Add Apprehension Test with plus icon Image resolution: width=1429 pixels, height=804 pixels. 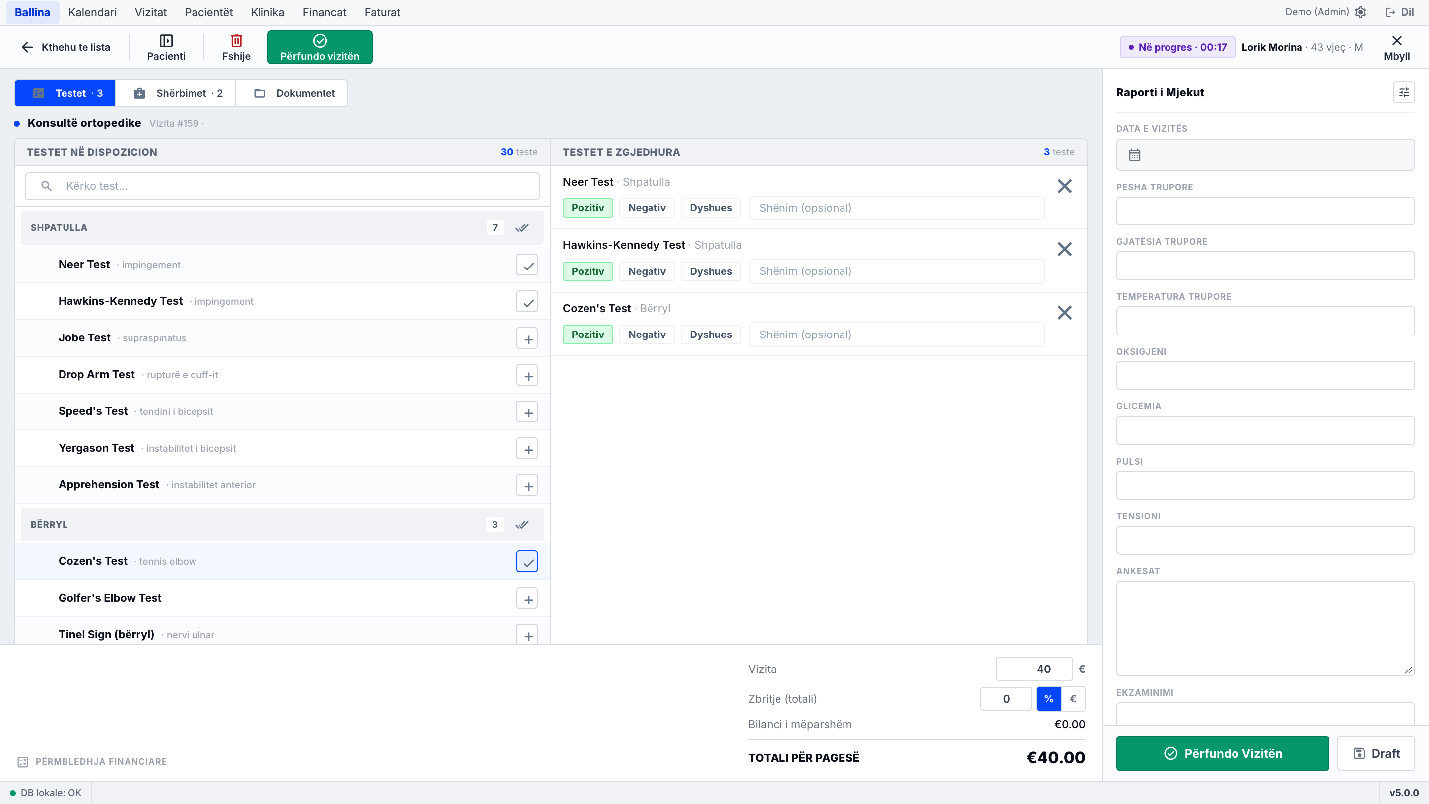point(527,485)
